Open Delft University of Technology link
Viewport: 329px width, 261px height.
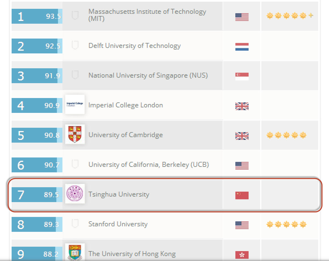coord(135,46)
